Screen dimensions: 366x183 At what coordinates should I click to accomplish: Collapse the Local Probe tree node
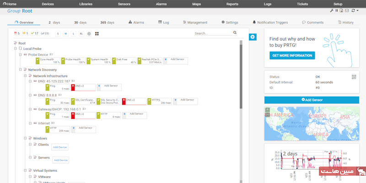(15, 48)
